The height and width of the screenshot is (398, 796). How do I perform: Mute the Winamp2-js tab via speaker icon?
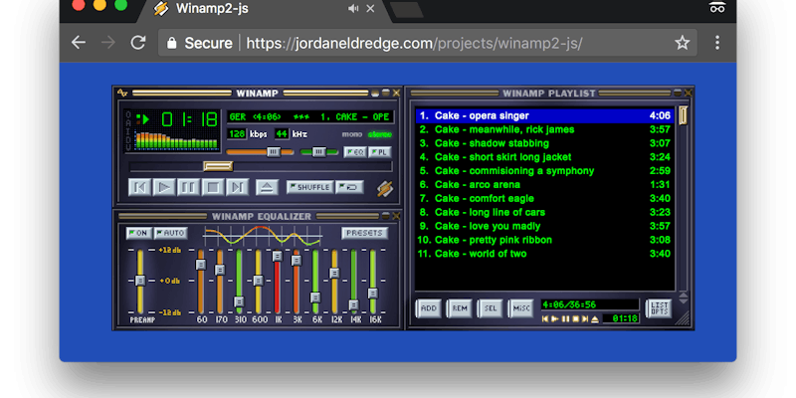[x=353, y=9]
